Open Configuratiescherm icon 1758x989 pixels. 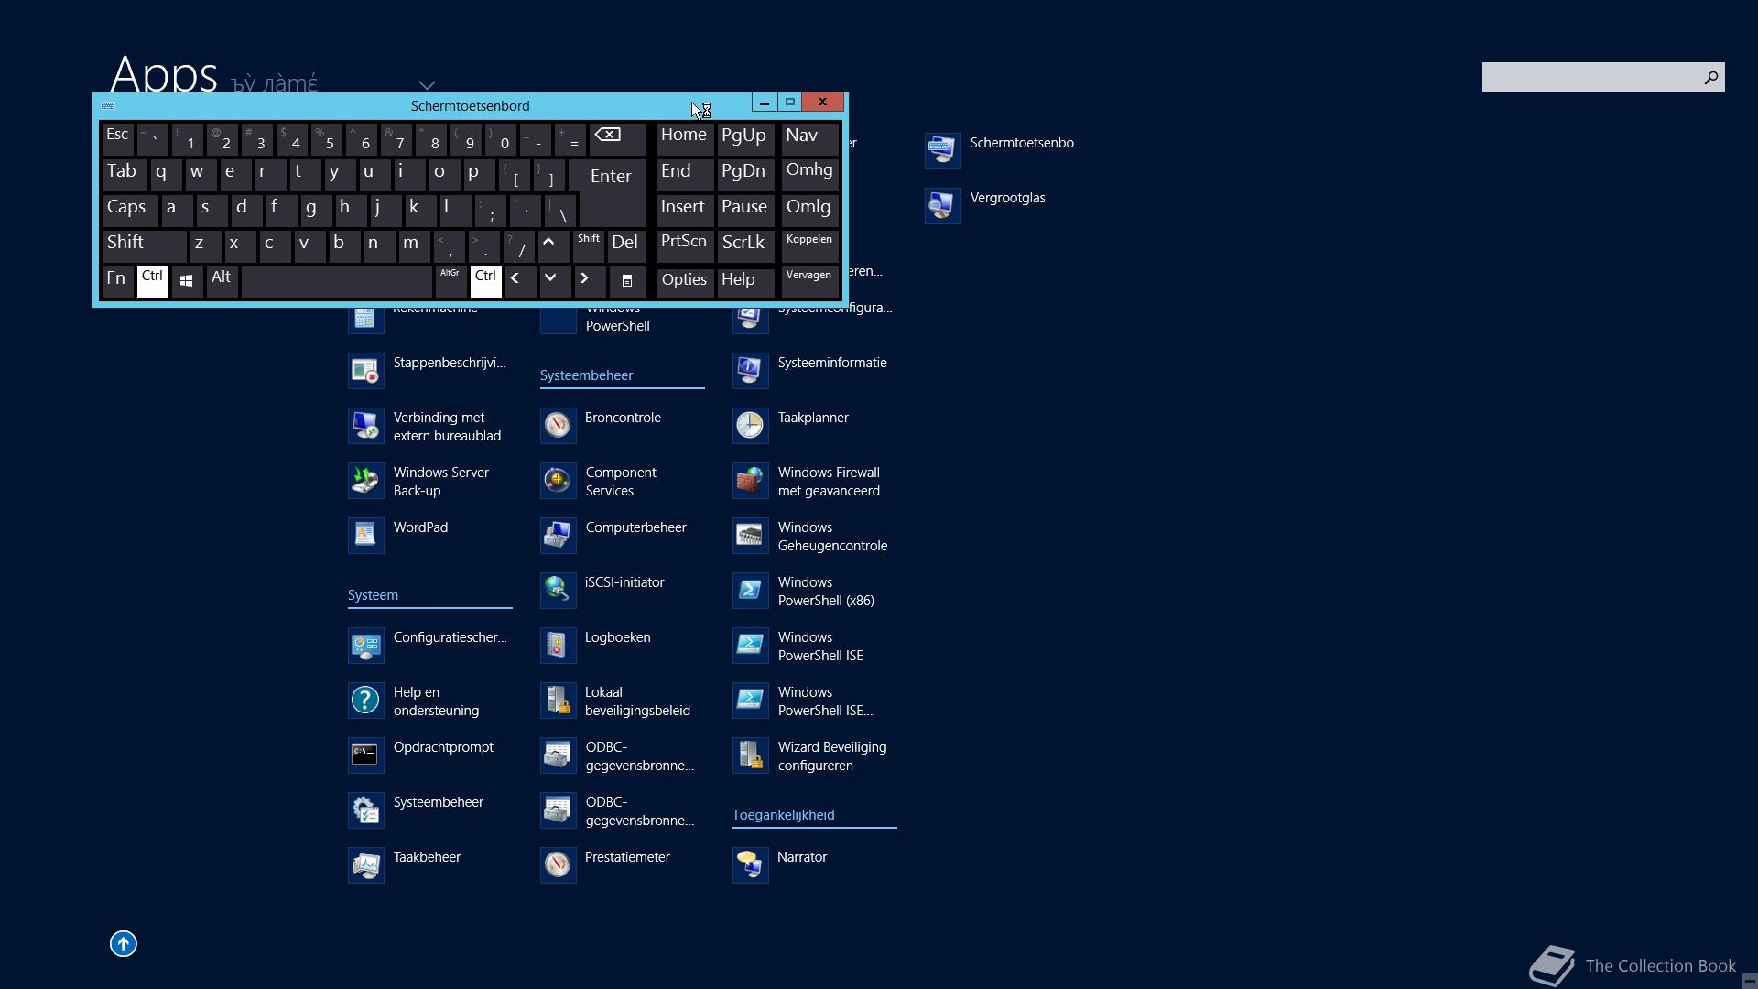tap(365, 645)
